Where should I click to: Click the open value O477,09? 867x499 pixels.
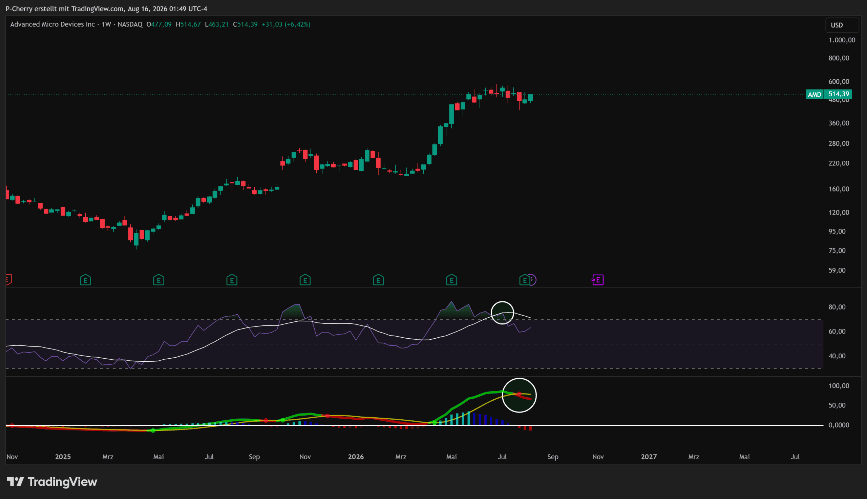pos(159,24)
